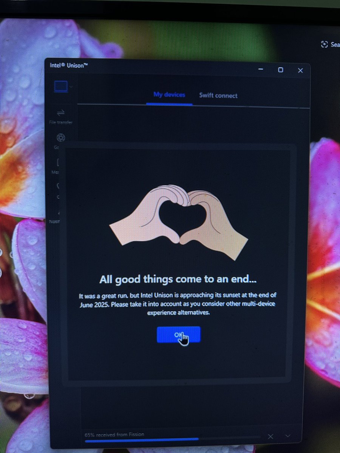Open the File transfer sidebar section
This screenshot has width=340, height=453.
click(x=60, y=117)
